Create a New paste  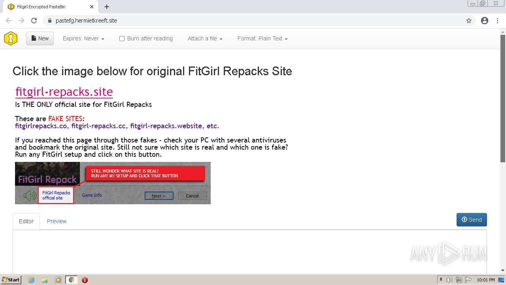point(40,38)
